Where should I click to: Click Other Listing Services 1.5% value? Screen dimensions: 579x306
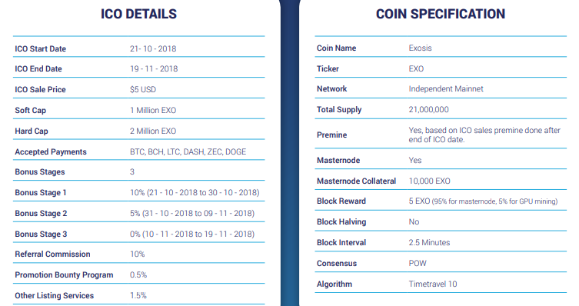[x=138, y=296]
